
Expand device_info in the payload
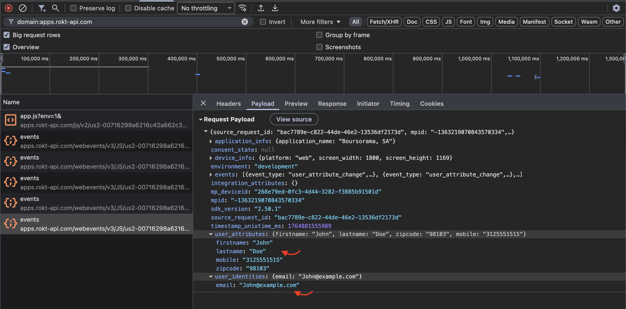(211, 158)
